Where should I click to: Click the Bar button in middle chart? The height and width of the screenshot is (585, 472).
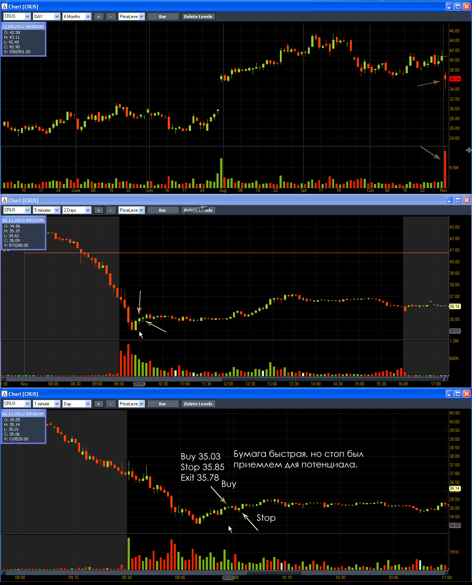(163, 210)
